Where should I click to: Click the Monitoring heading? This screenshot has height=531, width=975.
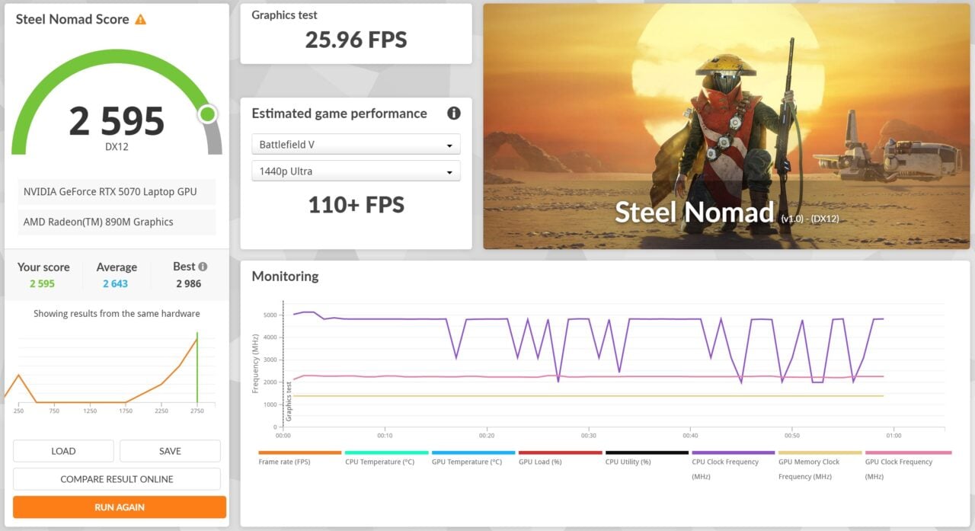pyautogui.click(x=285, y=277)
